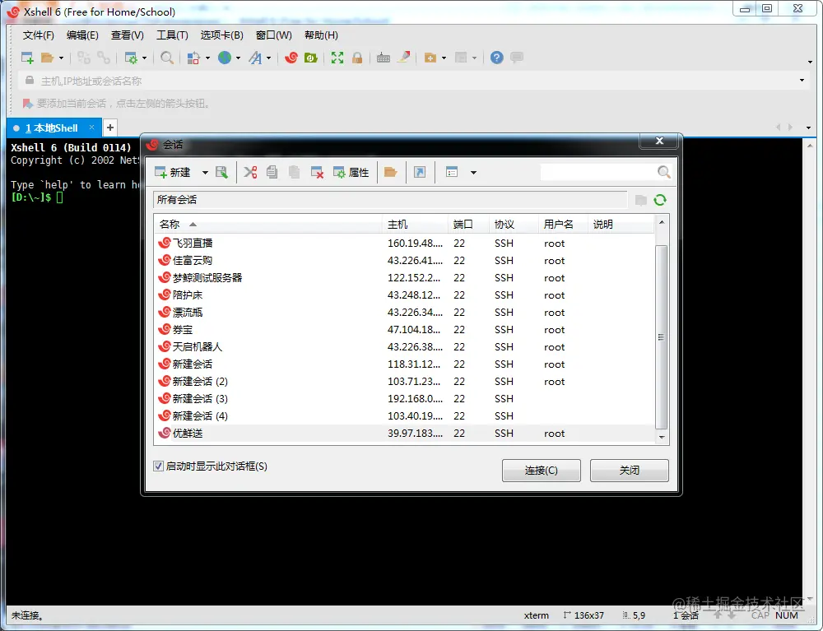Click the 新建 button in Sessions dialog
The height and width of the screenshot is (631, 823).
(173, 172)
